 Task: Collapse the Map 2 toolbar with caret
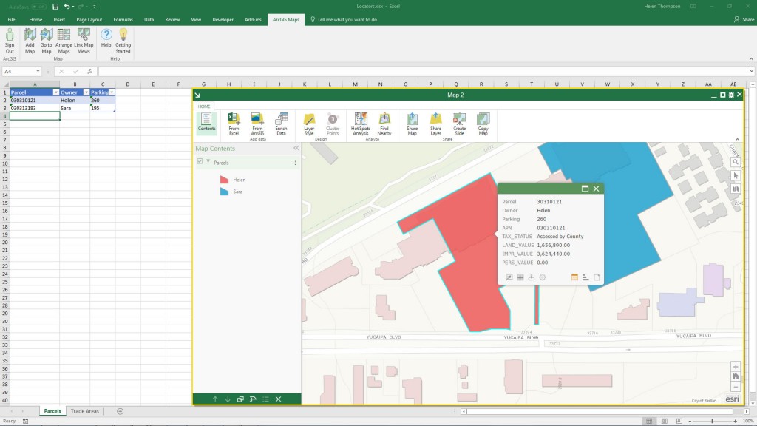click(737, 139)
